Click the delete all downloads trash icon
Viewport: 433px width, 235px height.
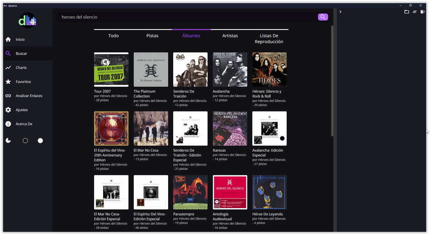pos(423,12)
